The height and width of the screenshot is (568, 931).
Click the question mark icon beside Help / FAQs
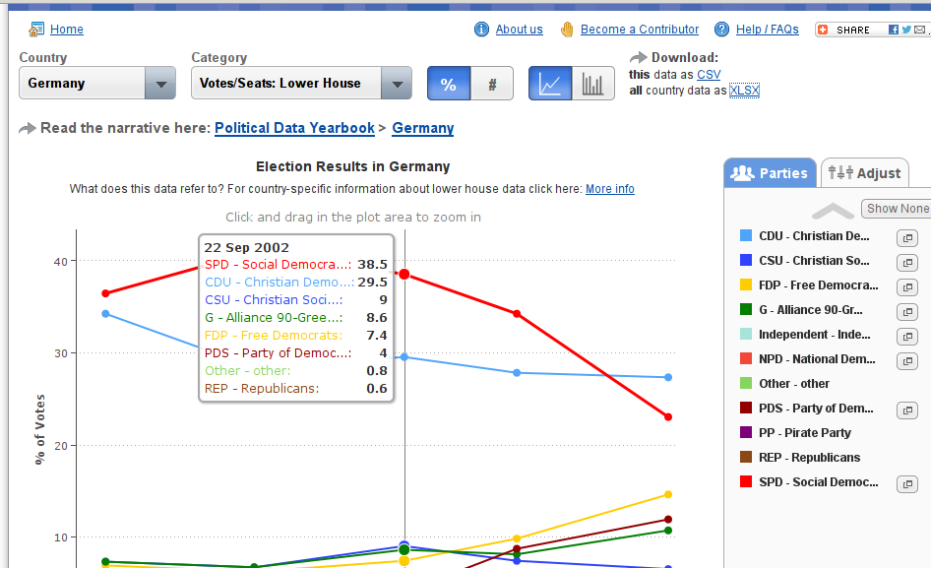(x=722, y=30)
